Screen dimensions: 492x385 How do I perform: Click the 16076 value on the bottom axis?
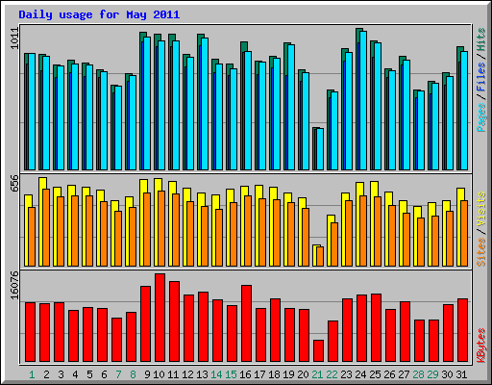14,285
